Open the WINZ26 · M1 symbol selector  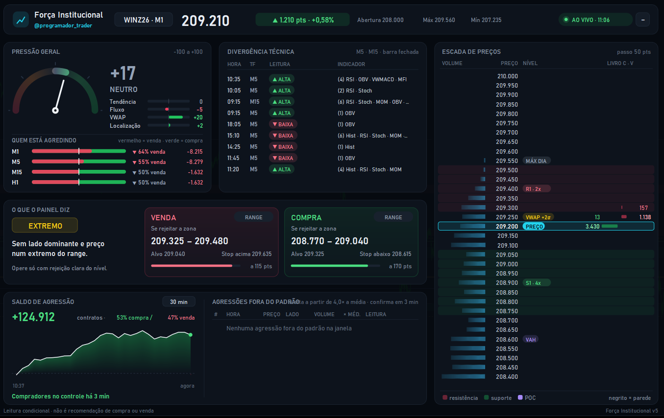click(144, 20)
